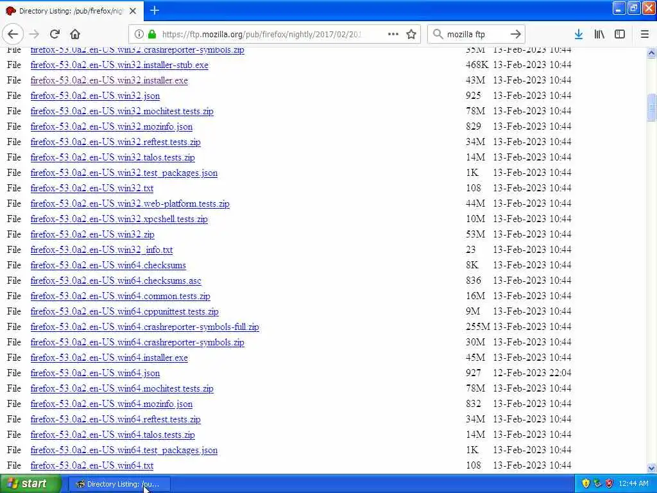
Task: Click the '468K' file size text
Action: [477, 65]
